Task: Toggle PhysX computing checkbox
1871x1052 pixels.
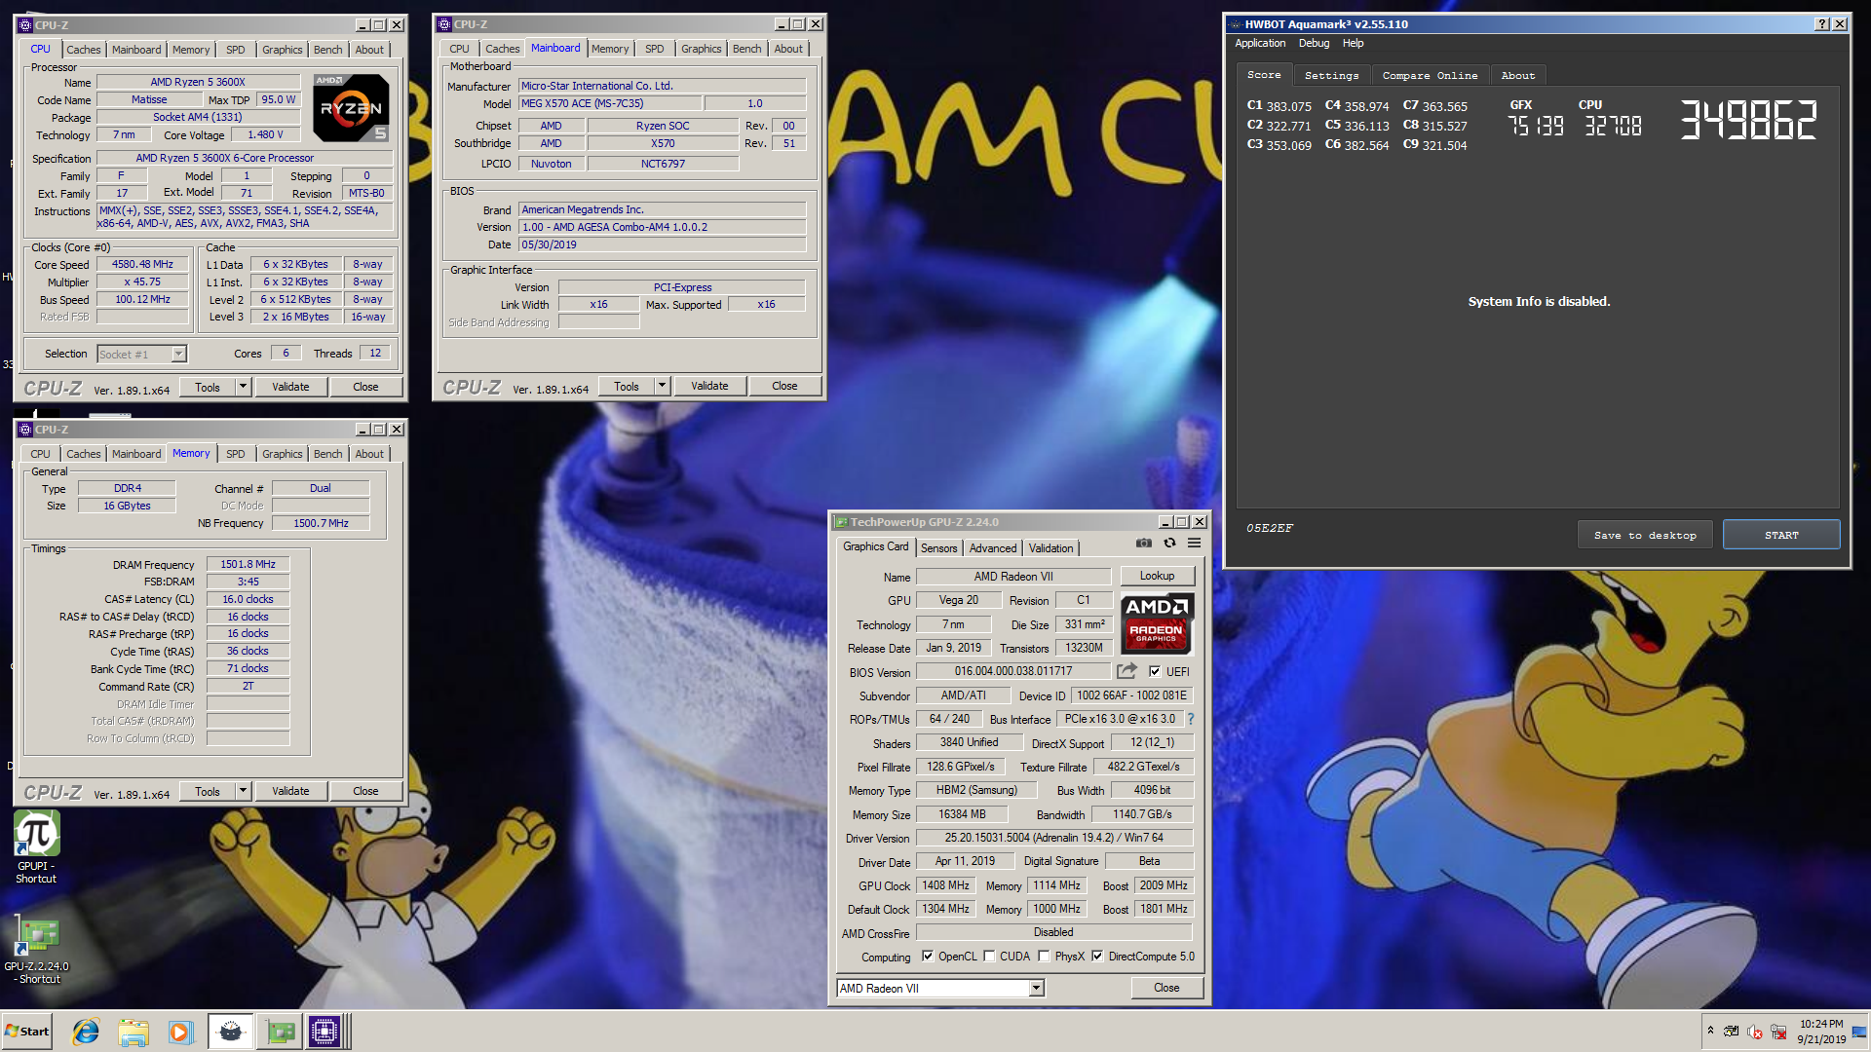Action: tap(1044, 957)
